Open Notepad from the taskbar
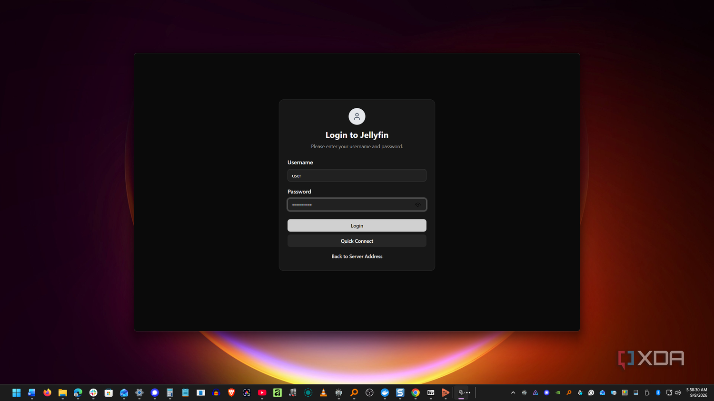 (x=185, y=392)
